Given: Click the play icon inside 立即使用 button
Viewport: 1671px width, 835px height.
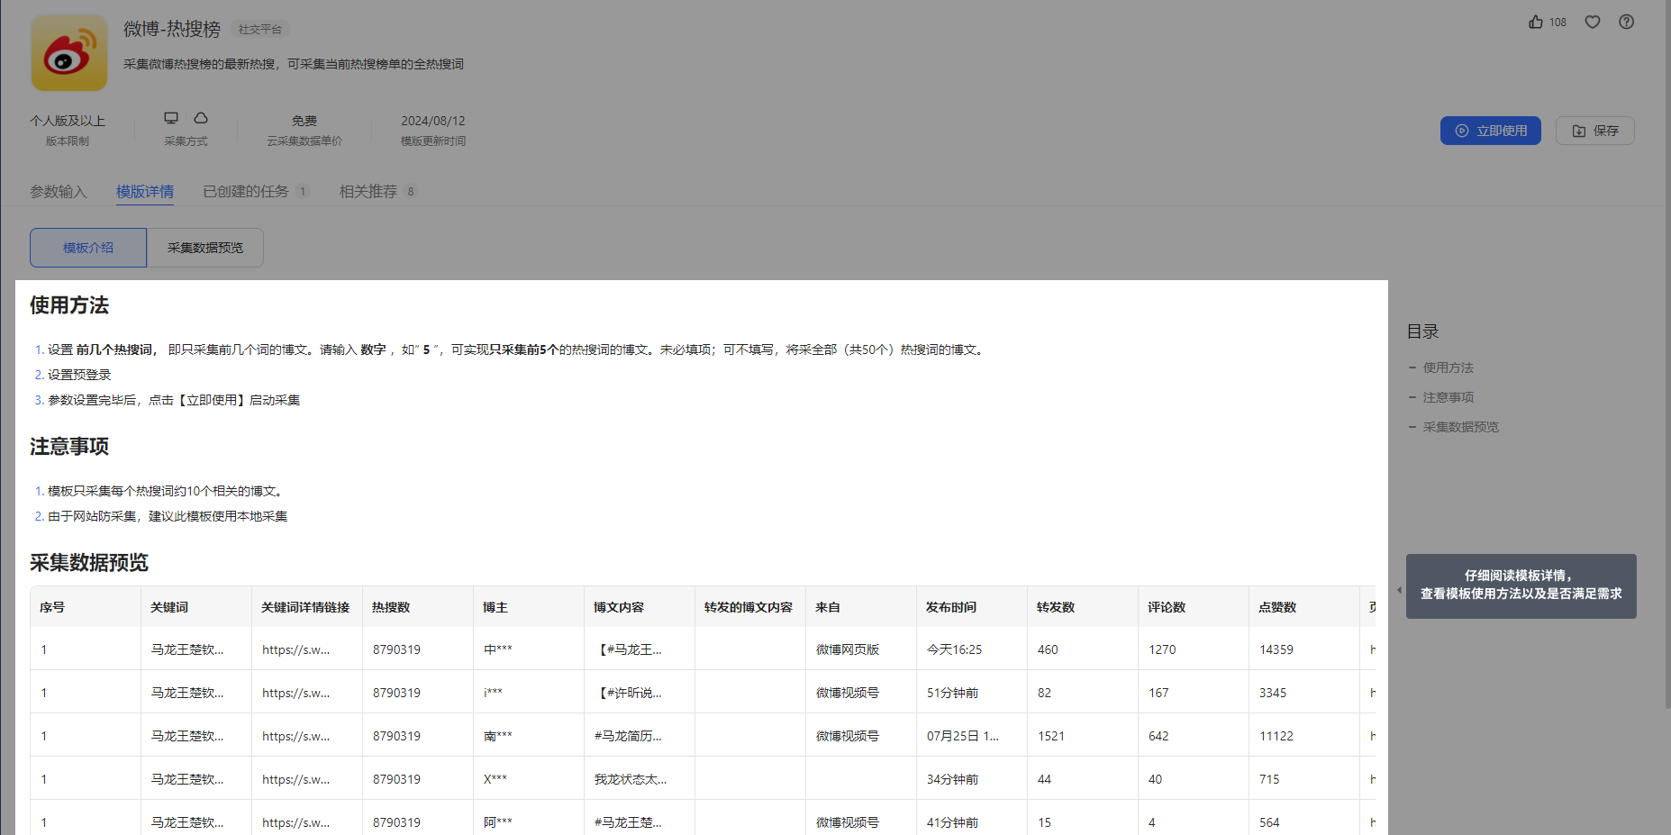Looking at the screenshot, I should click(x=1461, y=130).
